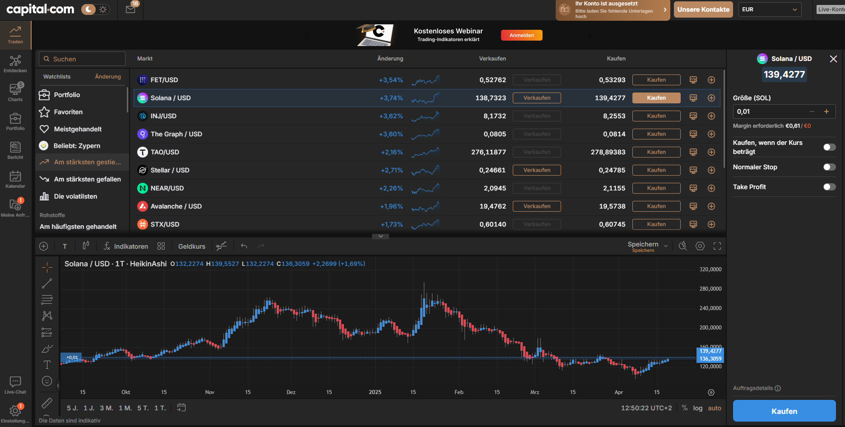
Task: Toggle auto scale on chart
Action: point(715,408)
